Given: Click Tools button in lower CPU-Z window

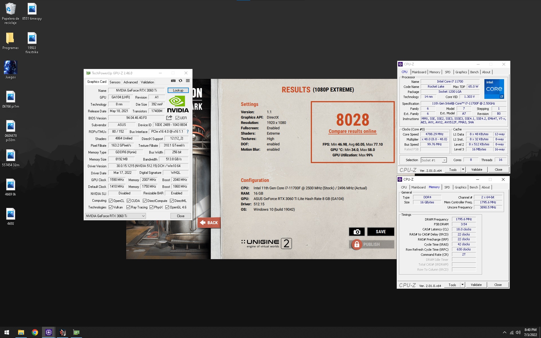Looking at the screenshot, I should pos(452,285).
